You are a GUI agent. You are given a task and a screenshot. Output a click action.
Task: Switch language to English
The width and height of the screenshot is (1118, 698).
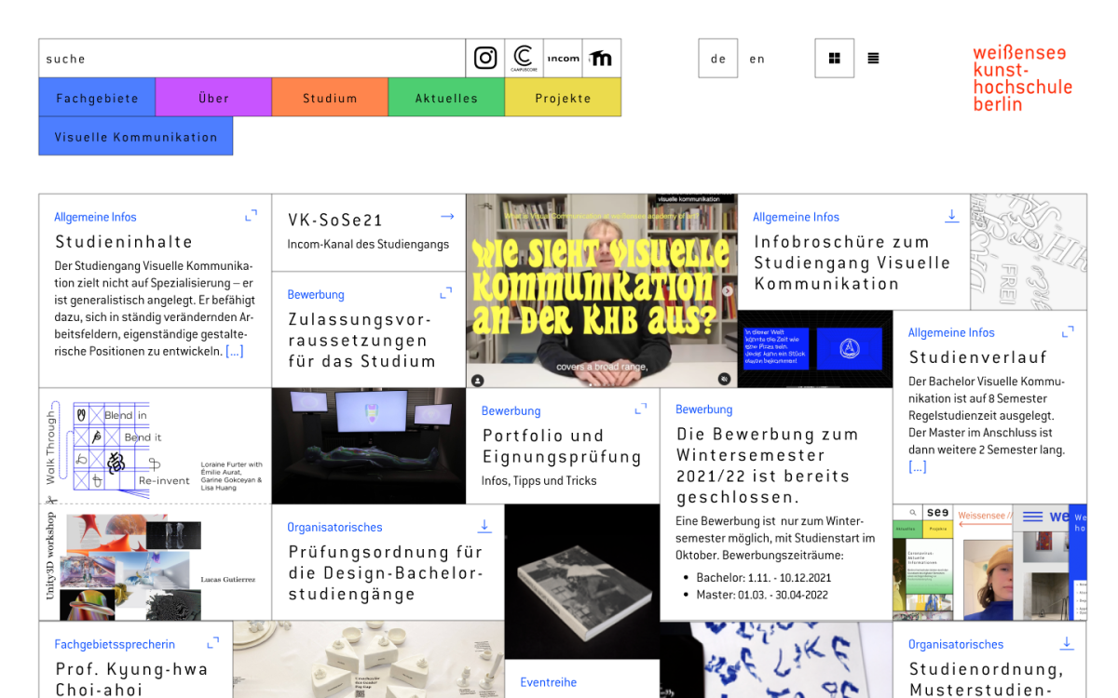tap(757, 59)
